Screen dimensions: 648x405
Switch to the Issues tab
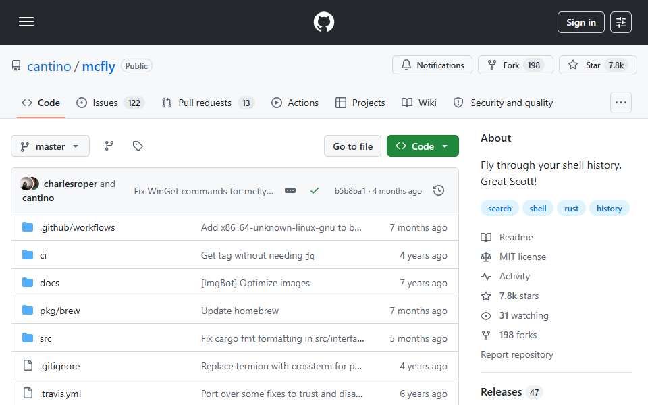pos(110,103)
